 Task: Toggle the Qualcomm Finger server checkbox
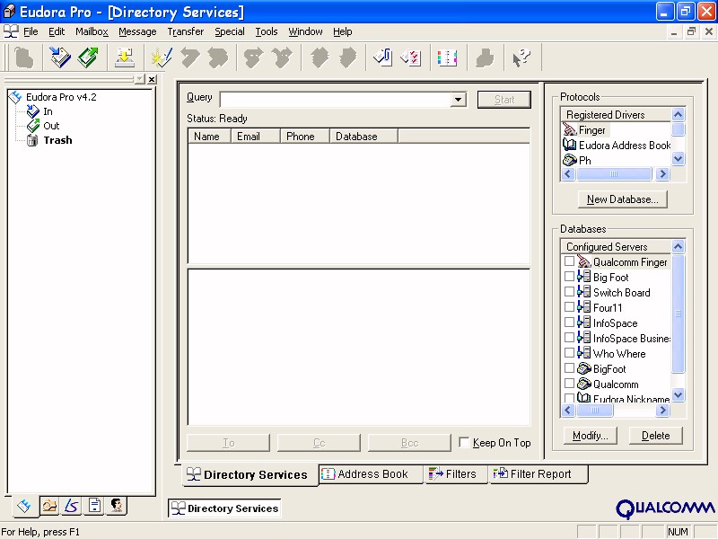point(569,261)
